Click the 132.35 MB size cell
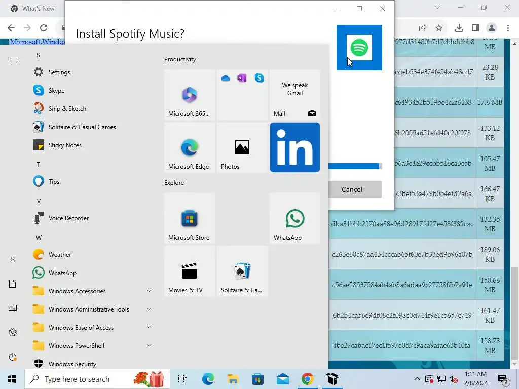 pos(490,224)
